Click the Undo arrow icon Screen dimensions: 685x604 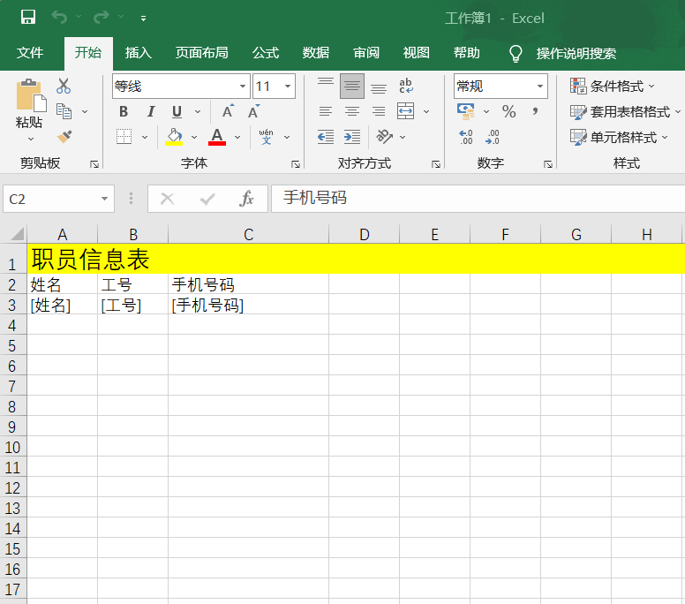(x=59, y=18)
